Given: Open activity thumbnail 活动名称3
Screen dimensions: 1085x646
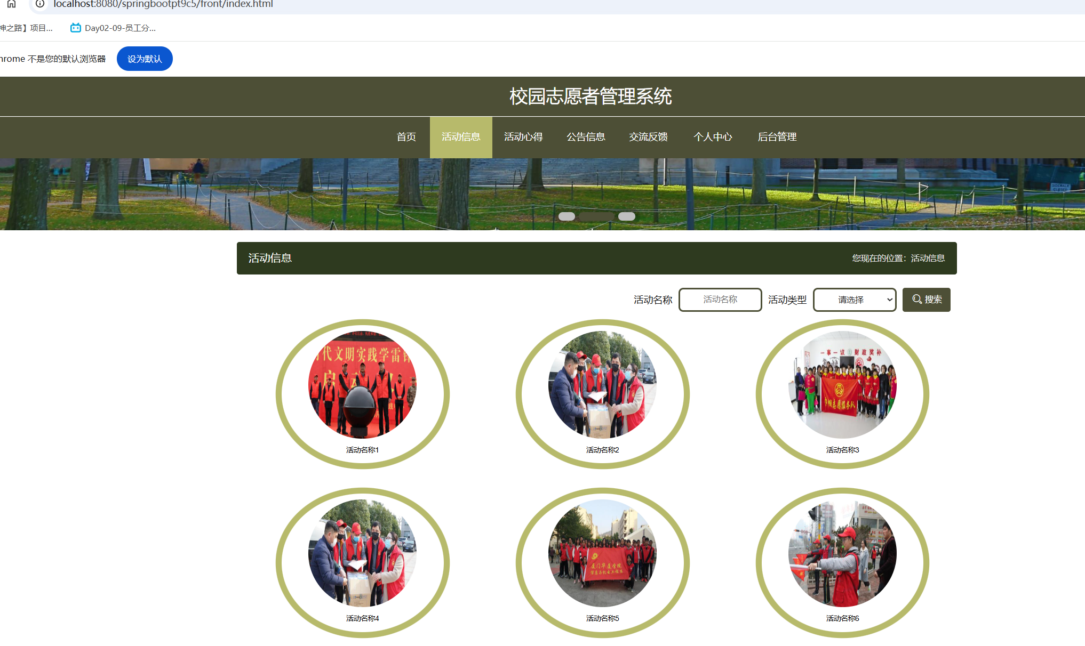Looking at the screenshot, I should click(x=842, y=385).
